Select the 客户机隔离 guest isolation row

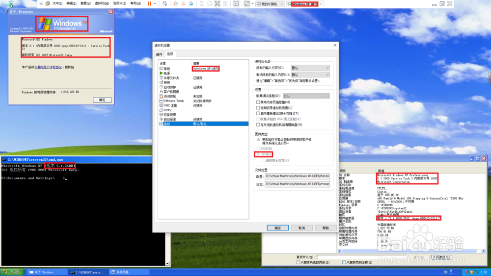(204, 92)
